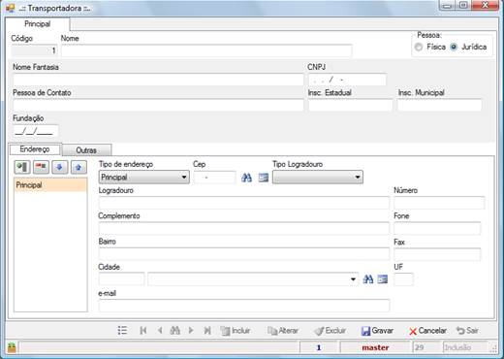Viewport: 504px width, 359px height.
Task: Click the Pessoa de Contato field
Action: tap(158, 105)
